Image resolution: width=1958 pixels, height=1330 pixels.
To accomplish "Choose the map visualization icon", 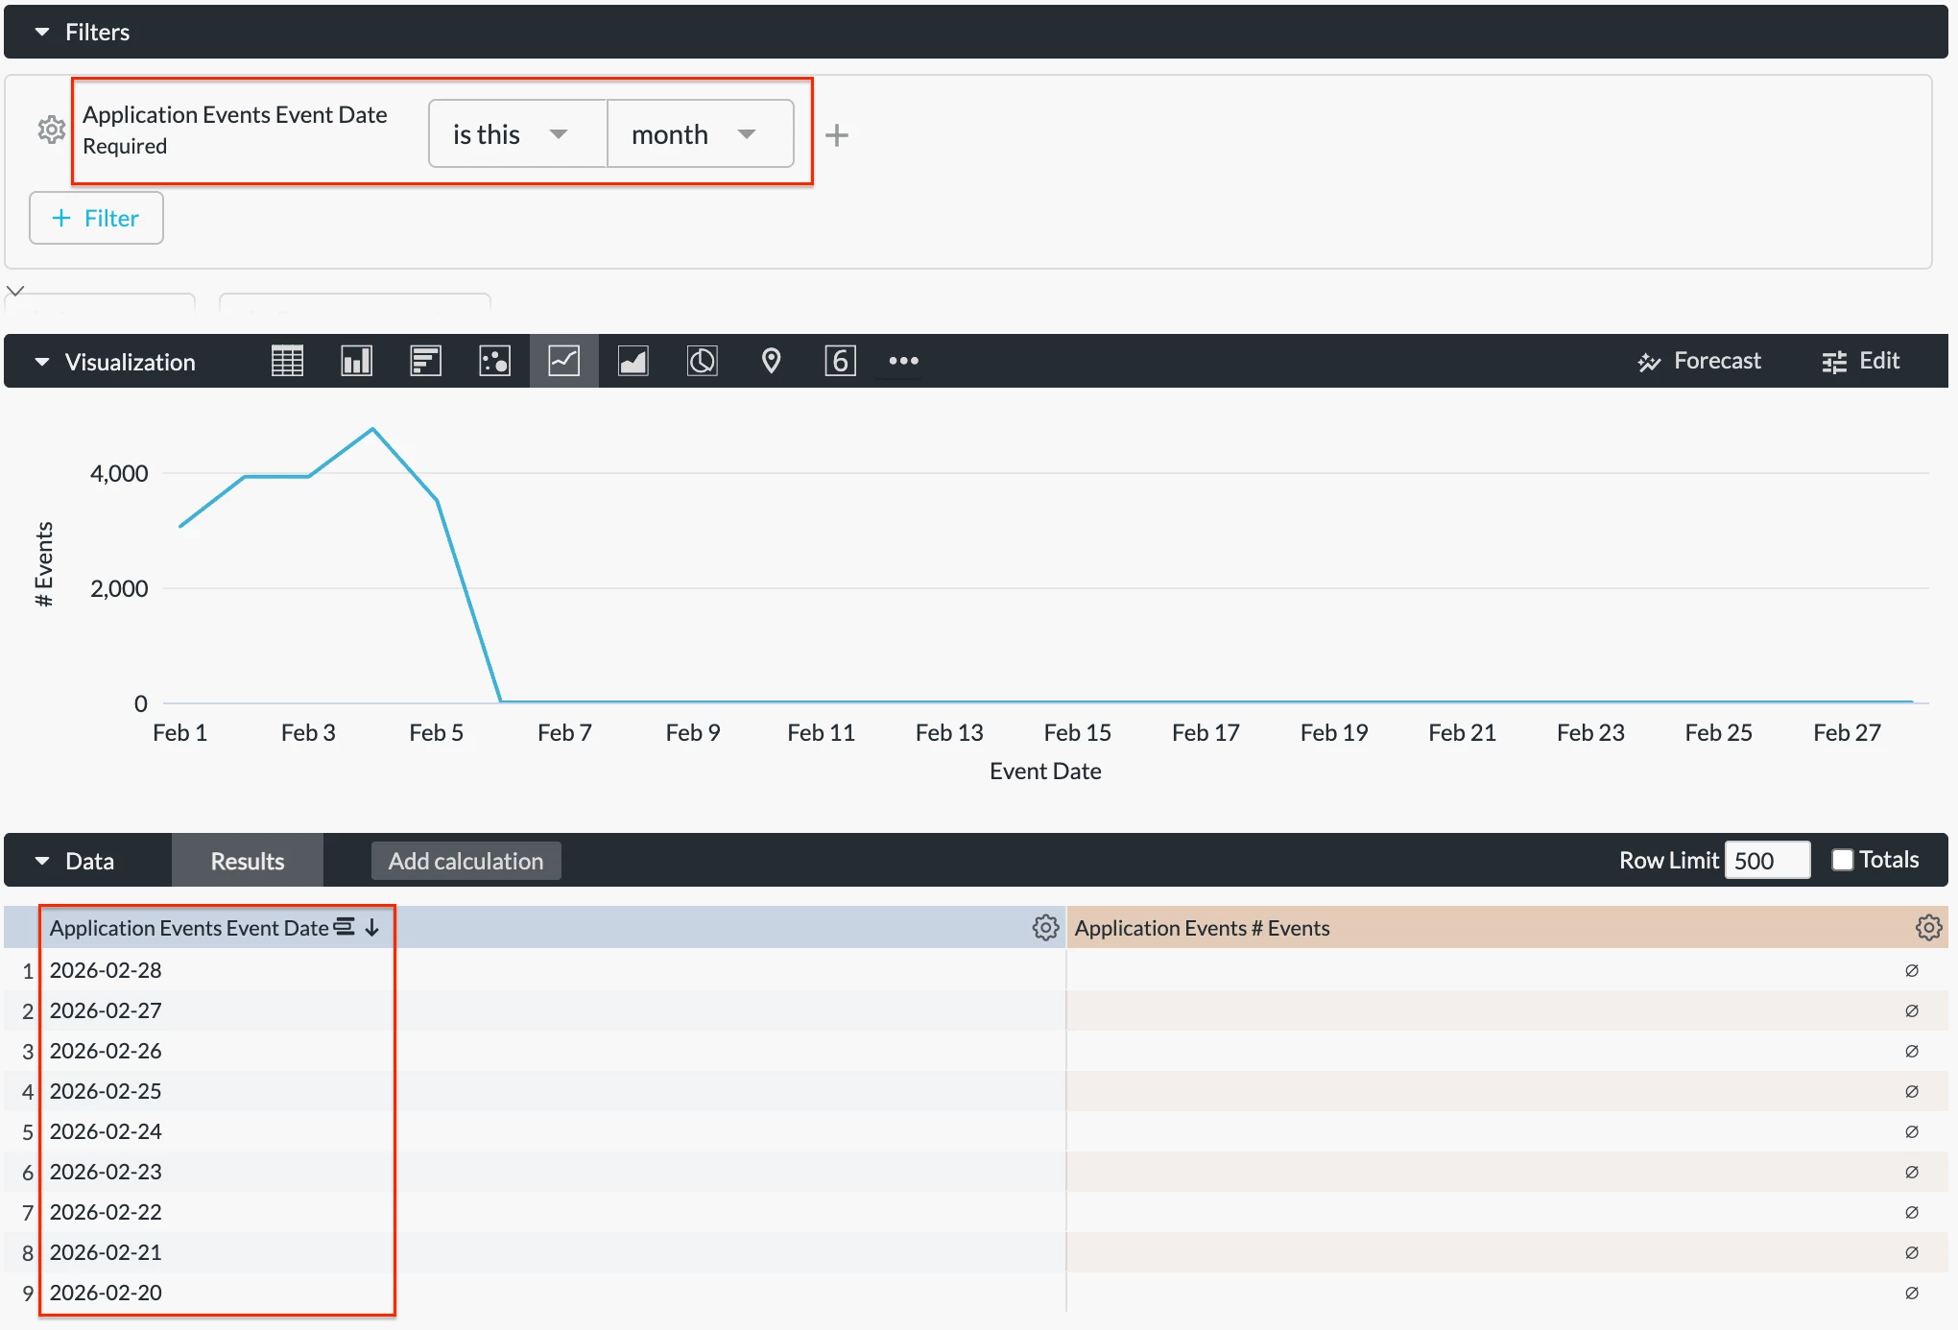I will coord(771,361).
